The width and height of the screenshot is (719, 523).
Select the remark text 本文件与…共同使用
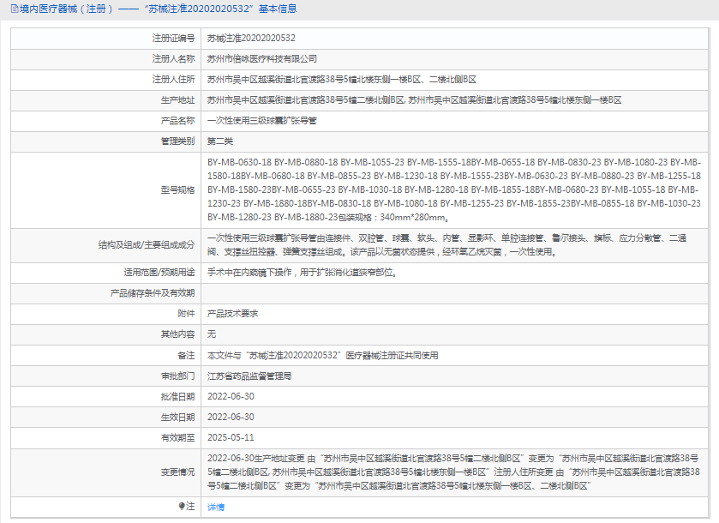[323, 356]
